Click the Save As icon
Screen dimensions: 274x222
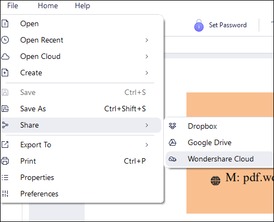coord(5,109)
